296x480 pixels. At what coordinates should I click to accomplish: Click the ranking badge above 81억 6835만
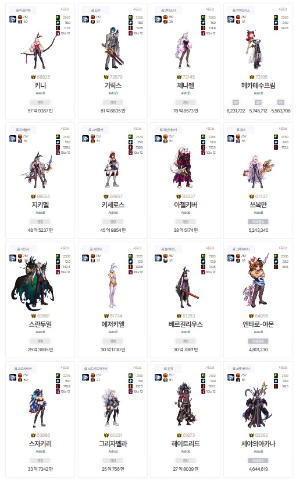point(113,103)
